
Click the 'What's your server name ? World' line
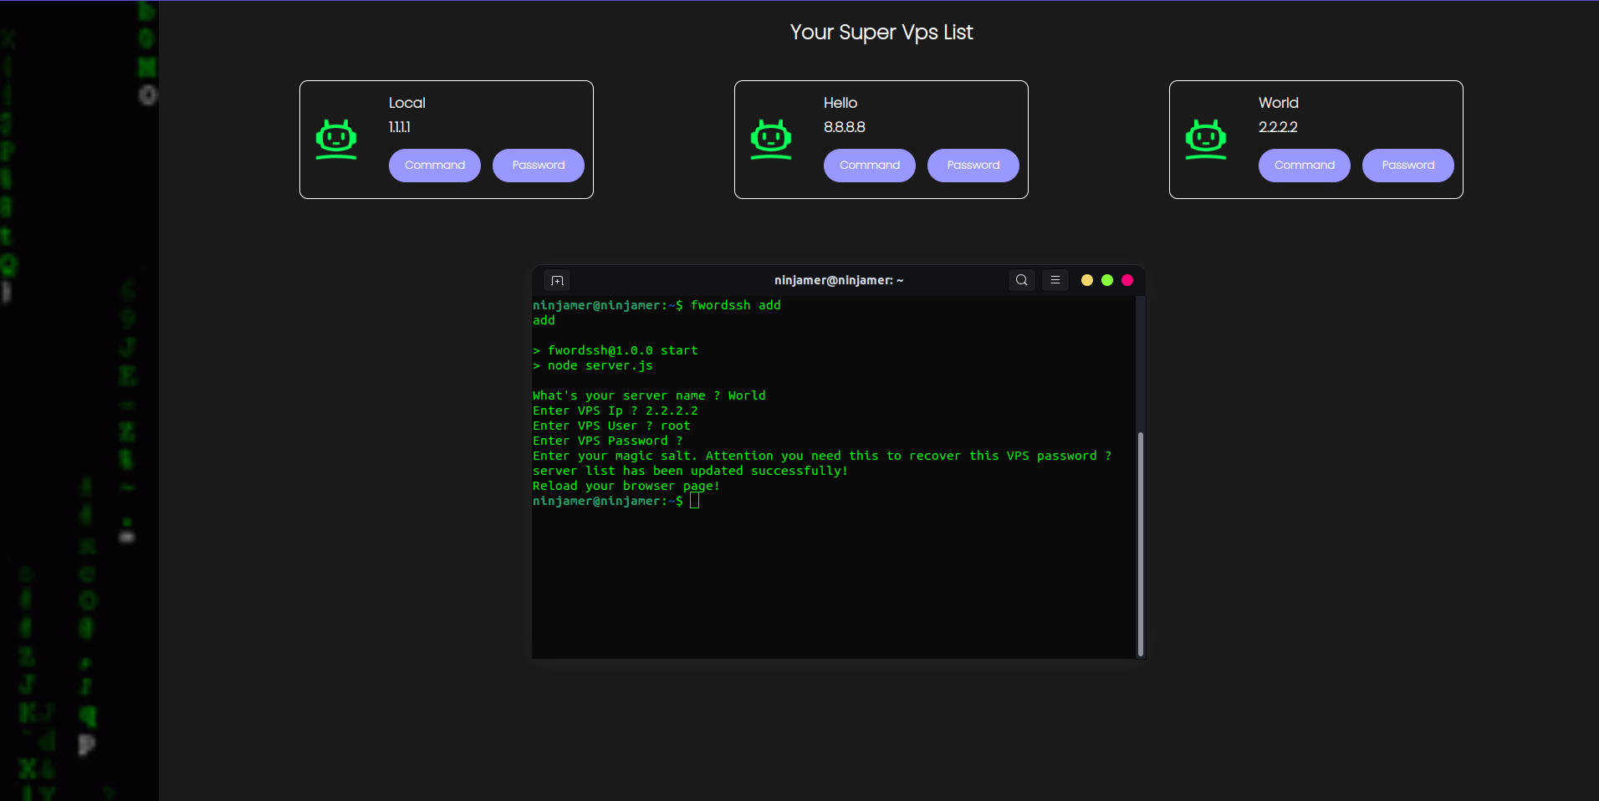click(649, 395)
